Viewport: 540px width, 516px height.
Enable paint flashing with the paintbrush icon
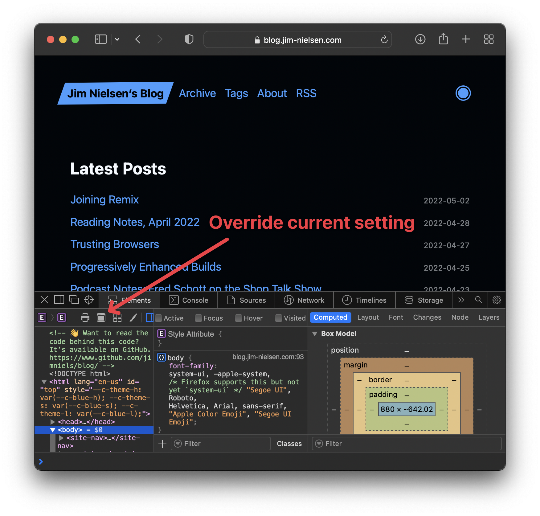[x=133, y=317]
